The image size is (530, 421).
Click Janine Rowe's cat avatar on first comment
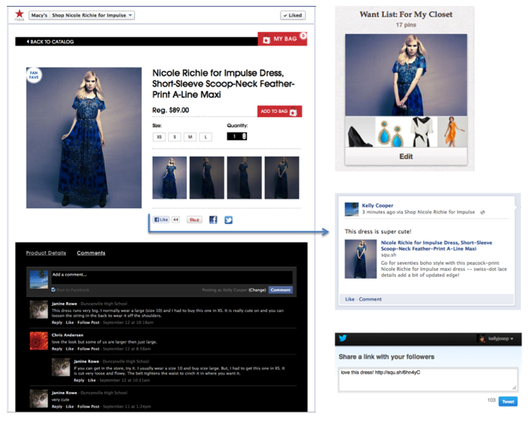click(x=39, y=310)
